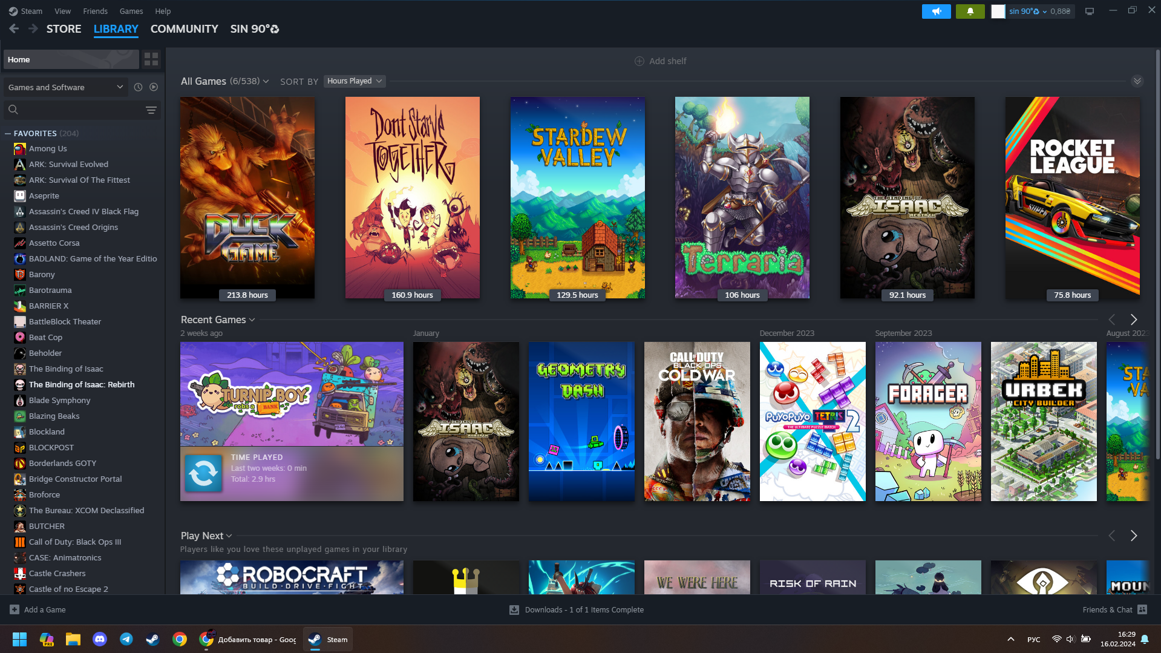The image size is (1161, 653).
Task: Open Turnip Boy Robs a Bank tile
Action: click(292, 394)
